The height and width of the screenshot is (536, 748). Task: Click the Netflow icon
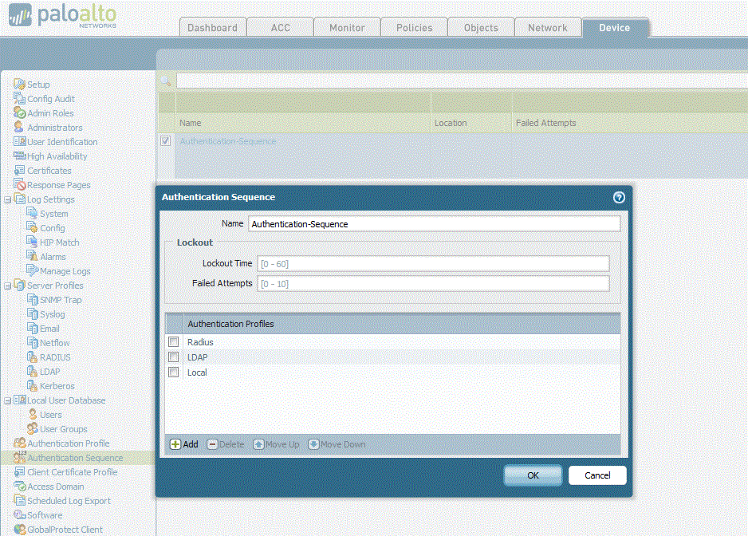click(x=32, y=342)
